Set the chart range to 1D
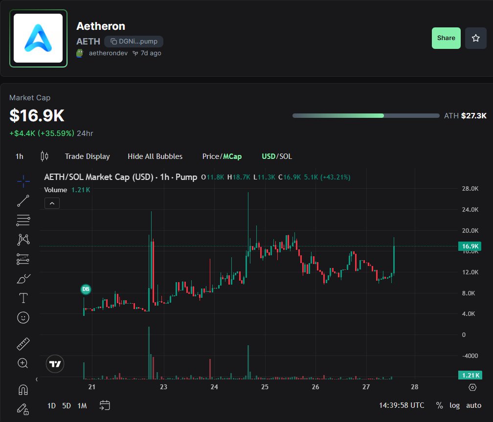 (x=51, y=406)
